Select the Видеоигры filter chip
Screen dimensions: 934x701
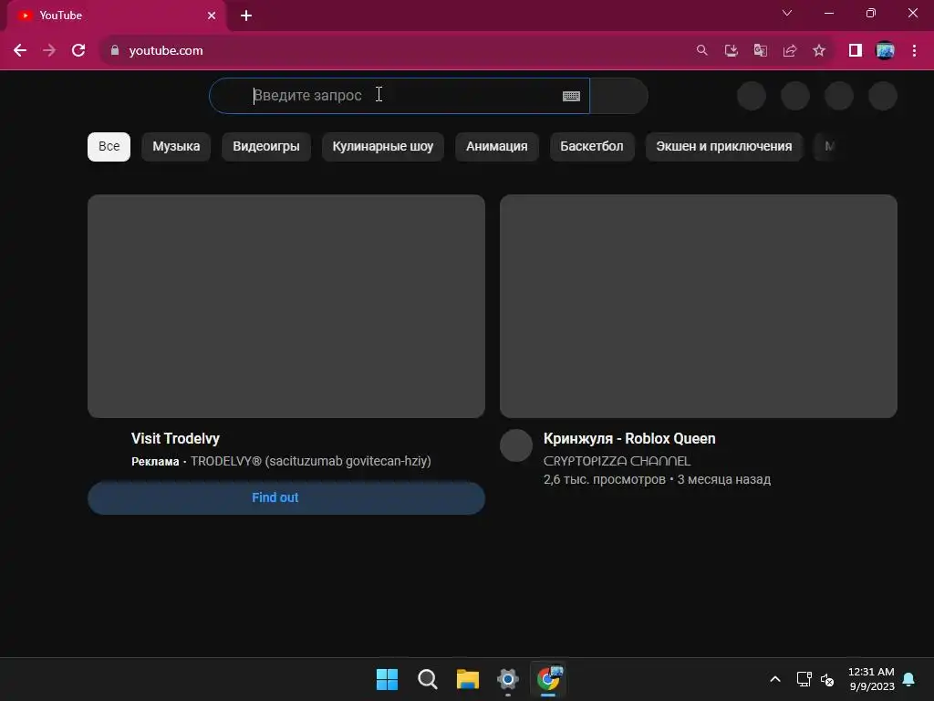[266, 147]
